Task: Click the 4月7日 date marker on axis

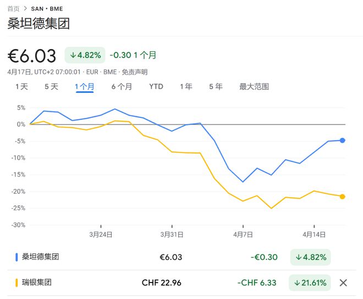Action: point(243,235)
